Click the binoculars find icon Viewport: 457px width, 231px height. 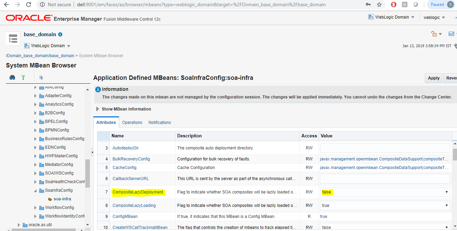coord(12,77)
